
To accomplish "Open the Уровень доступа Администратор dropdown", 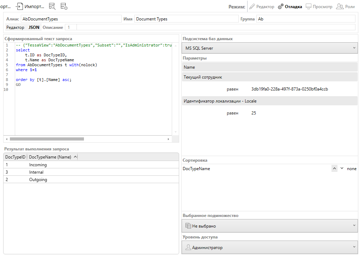I will pos(270,248).
